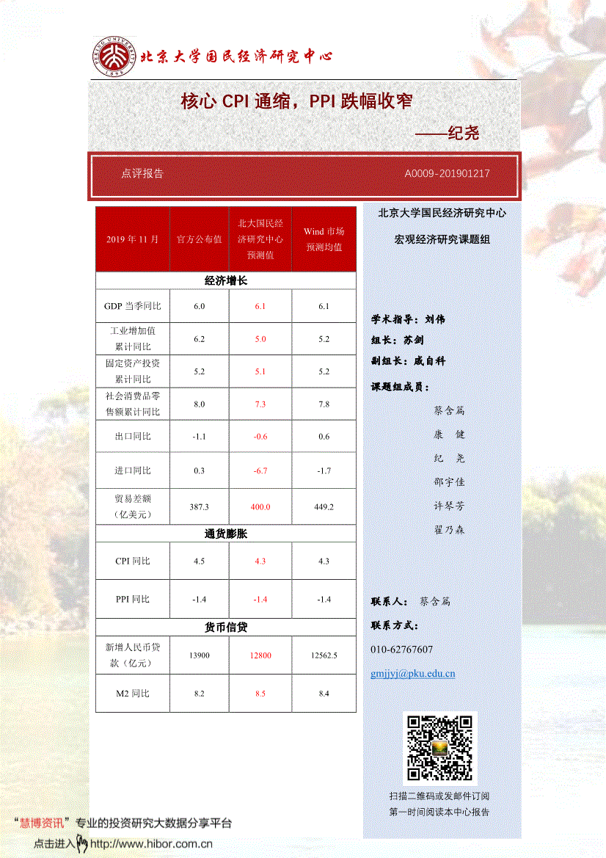Click the 组长：苏剑 line
This screenshot has width=606, height=858.
coord(398,340)
